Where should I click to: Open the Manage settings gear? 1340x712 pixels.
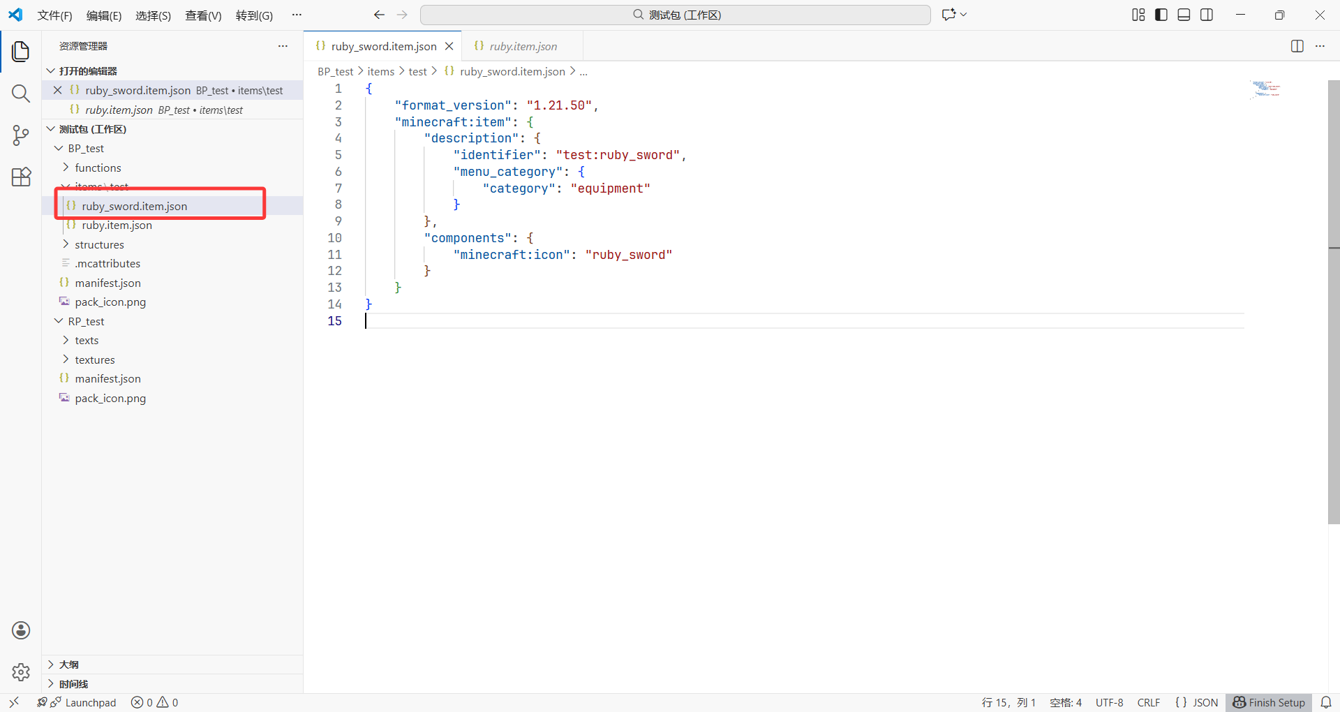(x=21, y=672)
